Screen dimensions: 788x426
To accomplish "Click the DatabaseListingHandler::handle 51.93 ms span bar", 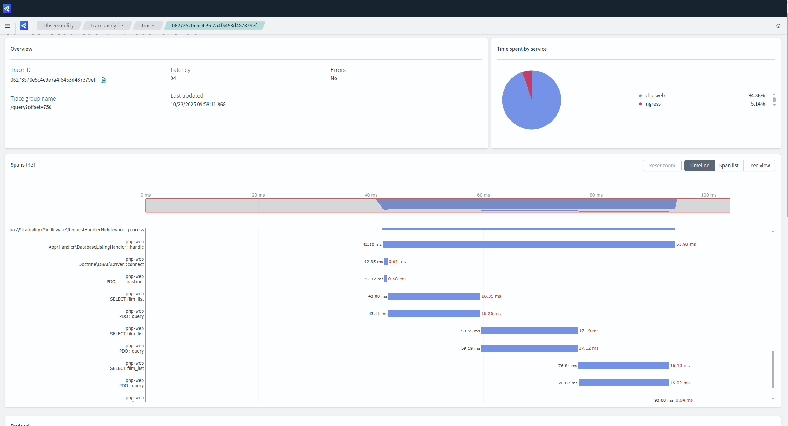I will click(528, 245).
